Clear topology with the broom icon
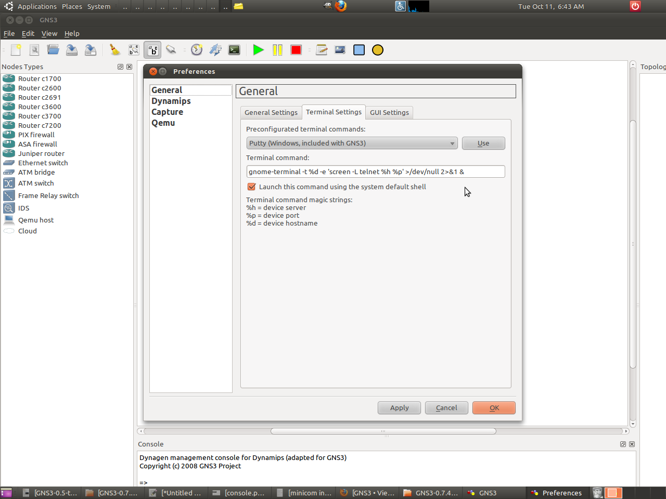Screen dimensions: 666x499 [x=114, y=50]
